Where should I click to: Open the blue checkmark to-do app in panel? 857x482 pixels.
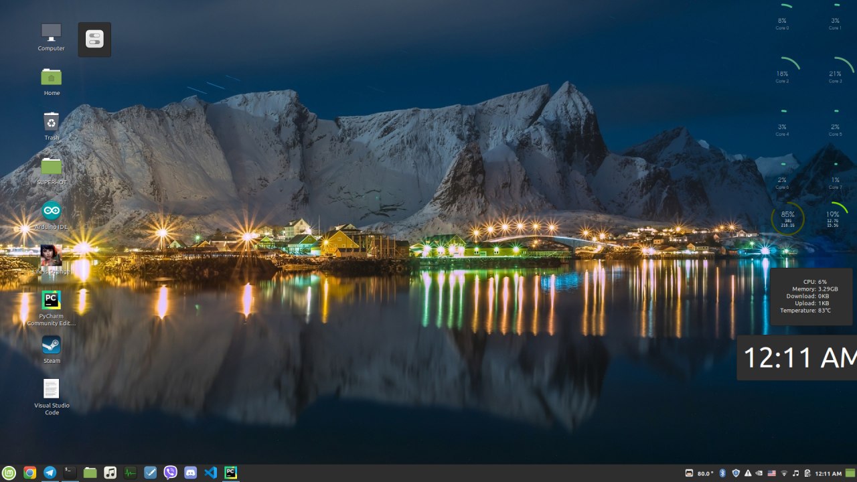(150, 473)
